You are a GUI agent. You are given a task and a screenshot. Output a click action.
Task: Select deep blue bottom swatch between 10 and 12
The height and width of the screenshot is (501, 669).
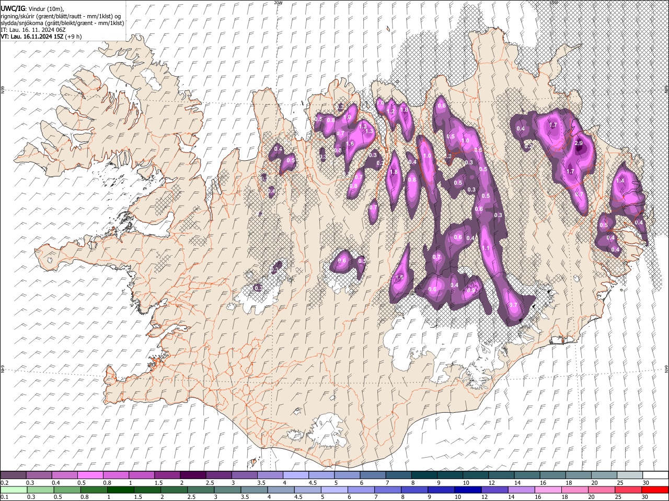point(468,490)
